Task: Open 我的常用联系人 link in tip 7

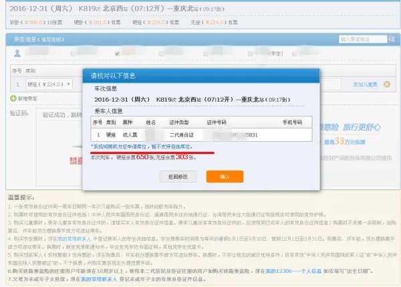Action: pos(99,280)
